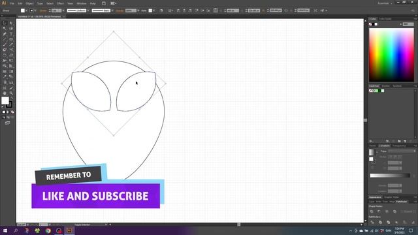Click Merge in Pathfinders row
418x235 pixels.
coord(388,222)
